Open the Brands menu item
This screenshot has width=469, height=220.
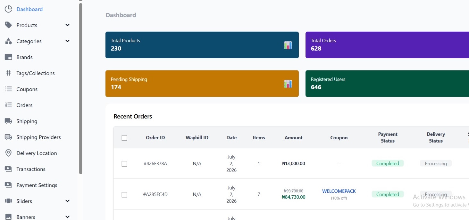pyautogui.click(x=24, y=57)
